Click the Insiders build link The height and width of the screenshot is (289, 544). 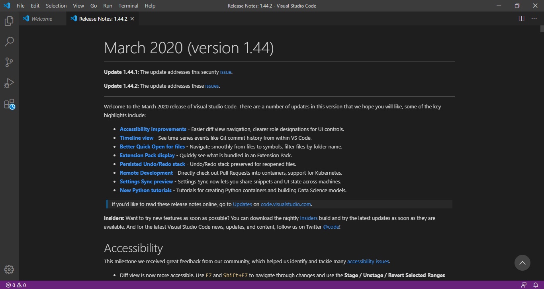309,218
